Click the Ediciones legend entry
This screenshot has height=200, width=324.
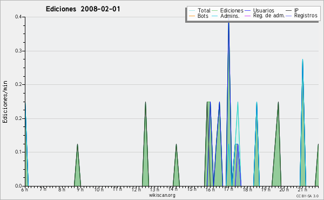pos(228,10)
